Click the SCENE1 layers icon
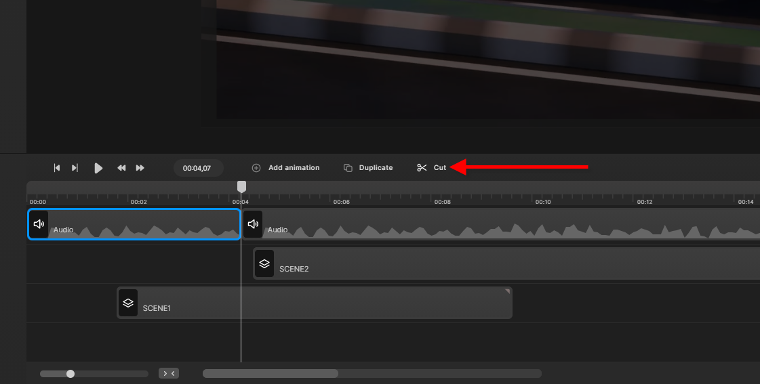The height and width of the screenshot is (384, 760). (128, 303)
